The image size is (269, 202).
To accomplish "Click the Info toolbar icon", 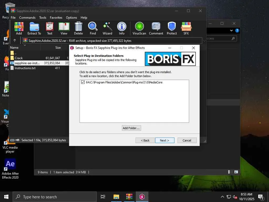I will coord(122,28).
